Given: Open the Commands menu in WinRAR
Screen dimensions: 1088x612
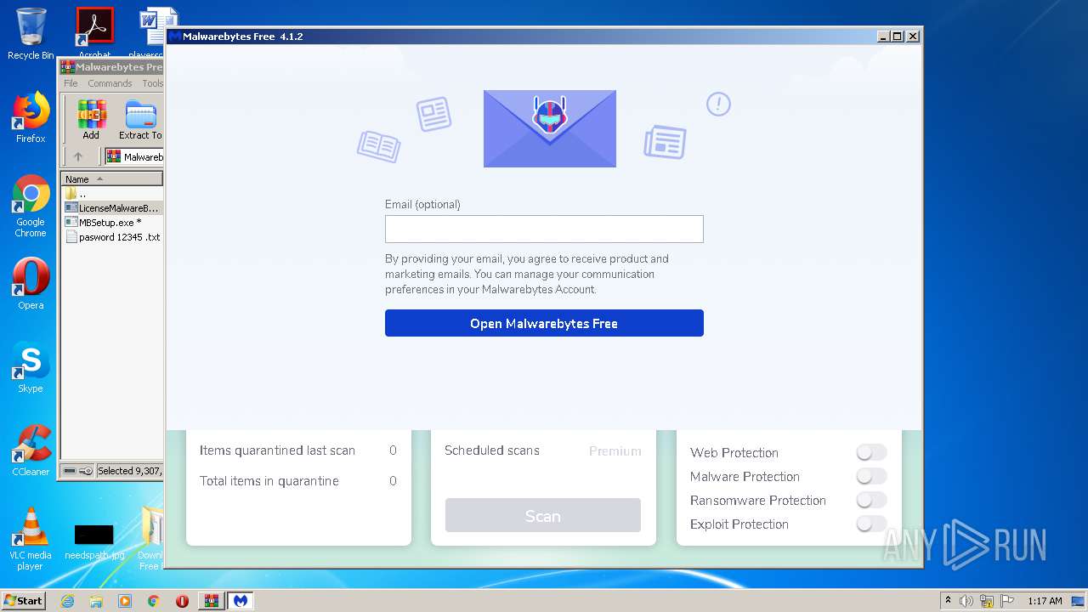Looking at the screenshot, I should click(x=110, y=83).
